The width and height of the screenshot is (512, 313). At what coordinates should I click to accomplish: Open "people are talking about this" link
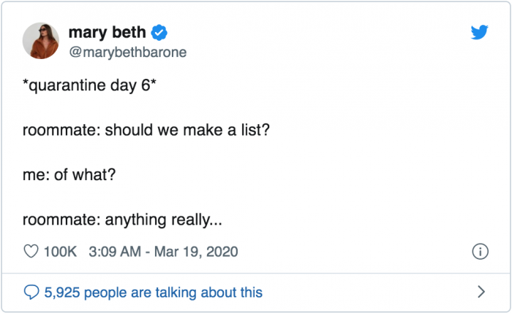[170, 292]
